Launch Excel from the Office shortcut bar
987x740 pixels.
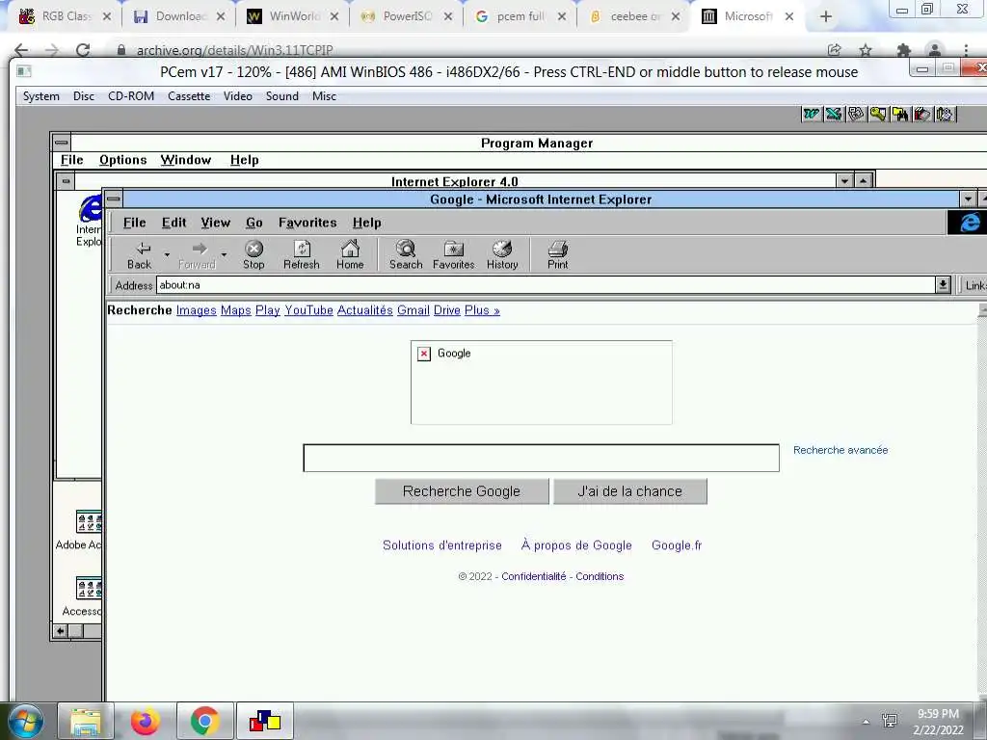point(834,114)
